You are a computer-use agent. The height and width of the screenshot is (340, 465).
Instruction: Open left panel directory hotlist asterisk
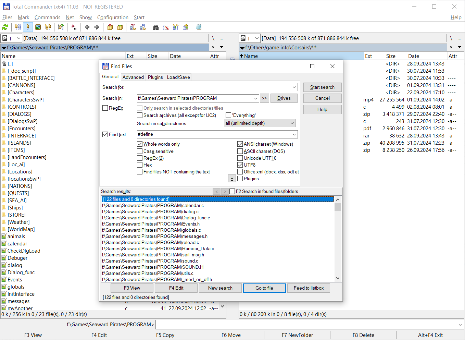[x=213, y=47]
